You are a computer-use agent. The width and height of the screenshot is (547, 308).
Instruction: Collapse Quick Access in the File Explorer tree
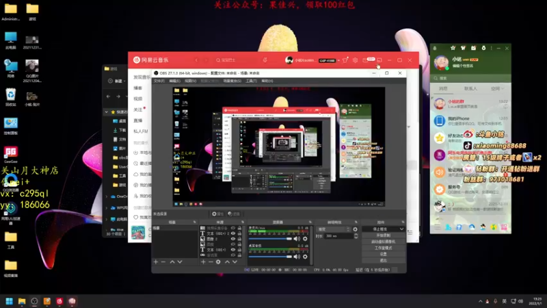(x=107, y=112)
